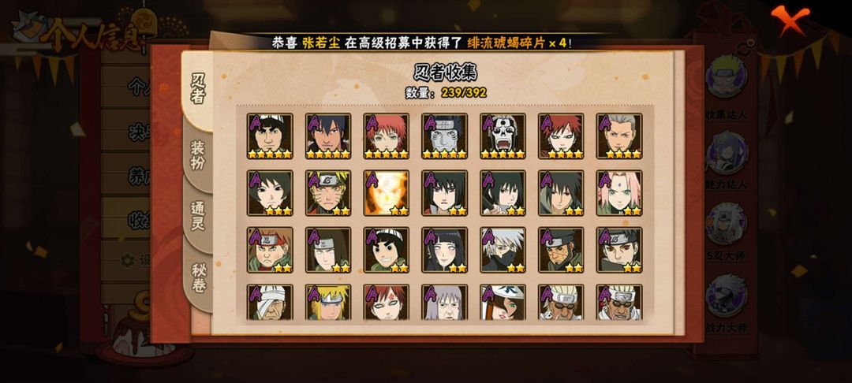The width and height of the screenshot is (852, 383).
Task: Open the 收集达人 badge icon
Action: [x=726, y=77]
